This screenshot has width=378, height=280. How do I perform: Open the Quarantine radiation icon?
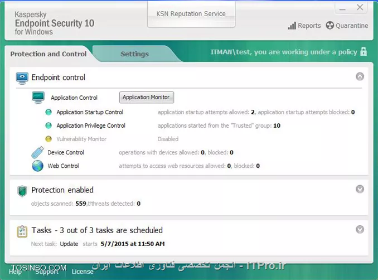coord(330,25)
